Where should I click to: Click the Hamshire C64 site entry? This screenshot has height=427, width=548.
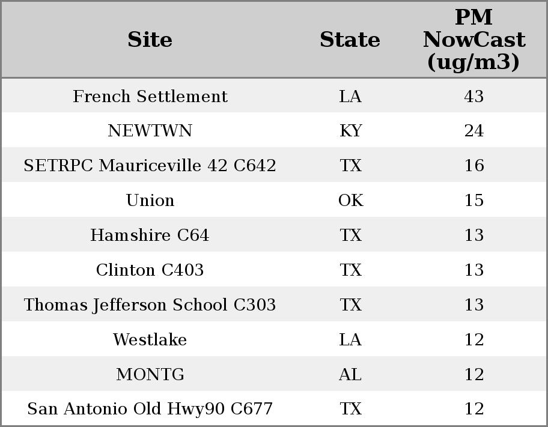(x=150, y=235)
